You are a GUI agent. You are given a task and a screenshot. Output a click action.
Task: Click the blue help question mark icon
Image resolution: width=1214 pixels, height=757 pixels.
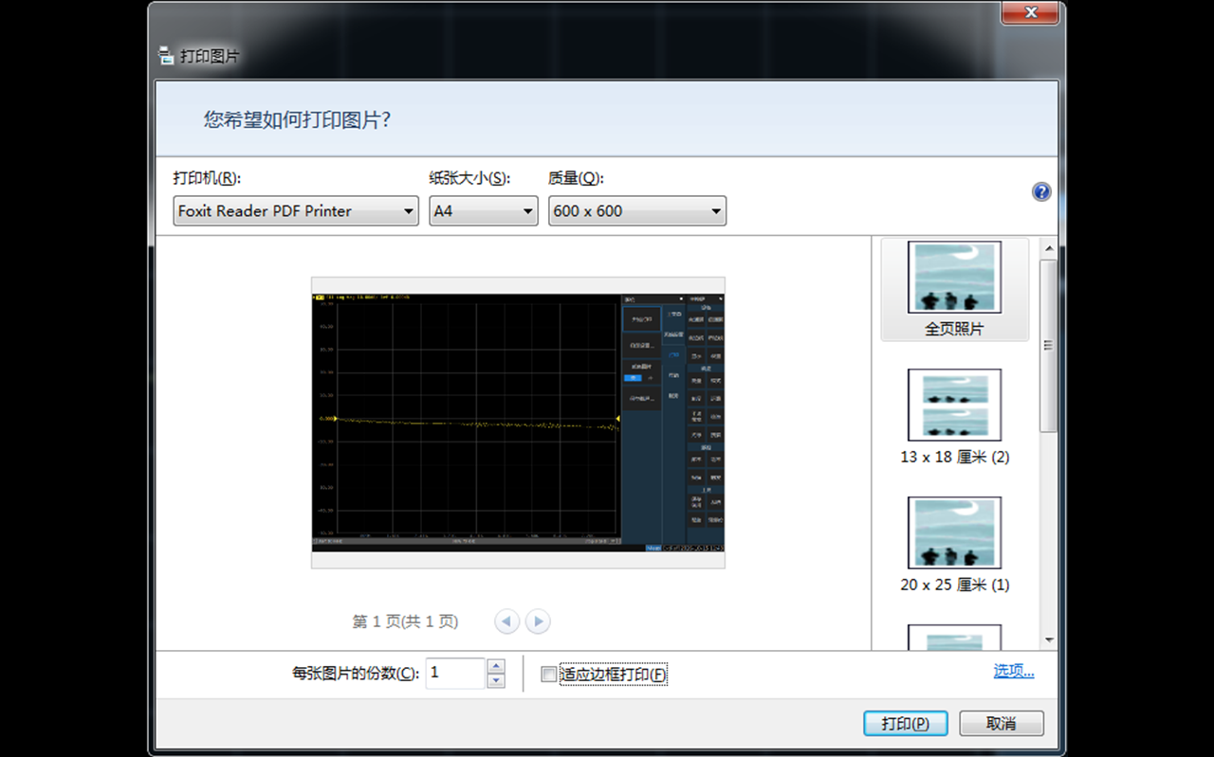point(1041,192)
